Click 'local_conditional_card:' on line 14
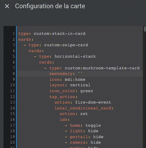 [x=84, y=108]
